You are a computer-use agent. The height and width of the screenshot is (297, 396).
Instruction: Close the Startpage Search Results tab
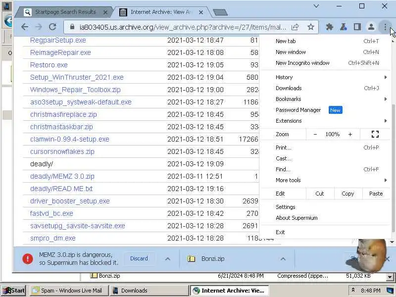pos(105,12)
